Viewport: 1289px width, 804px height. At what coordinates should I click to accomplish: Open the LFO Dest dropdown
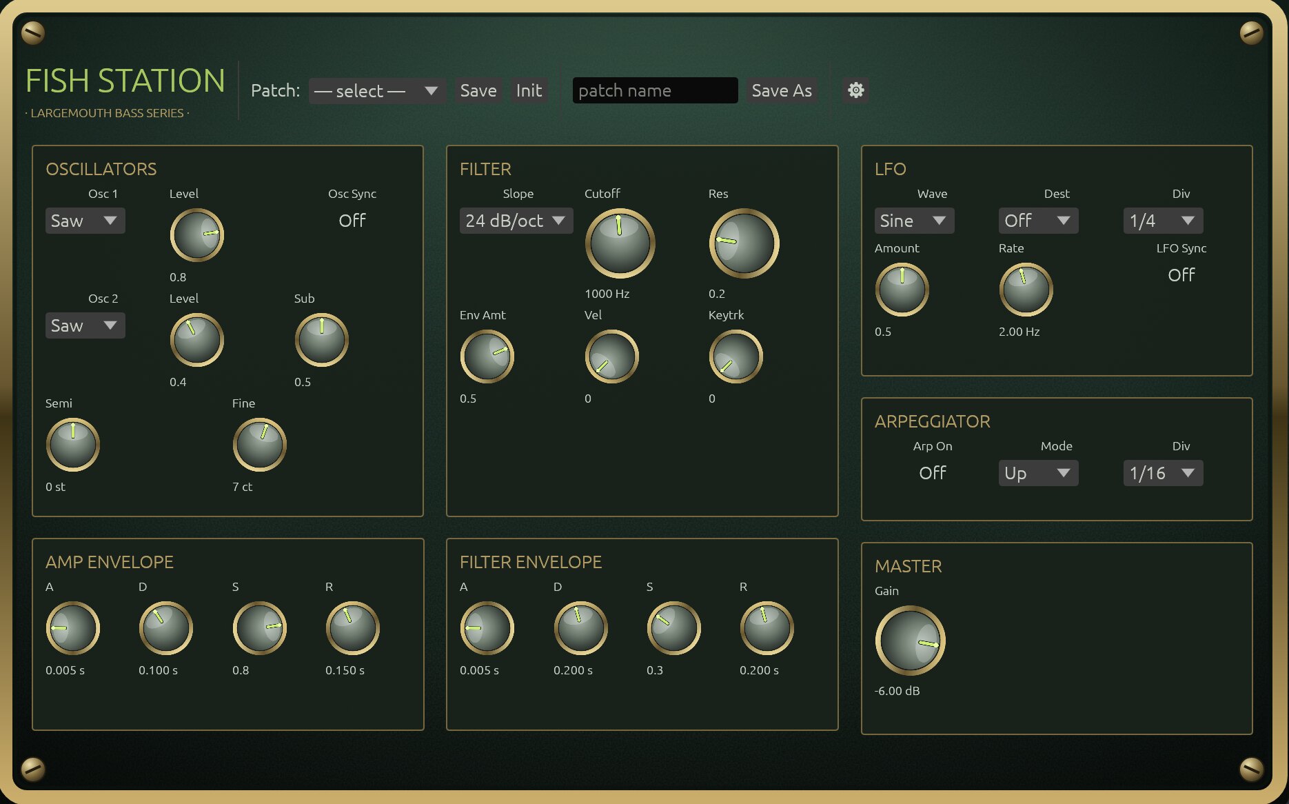point(1038,221)
